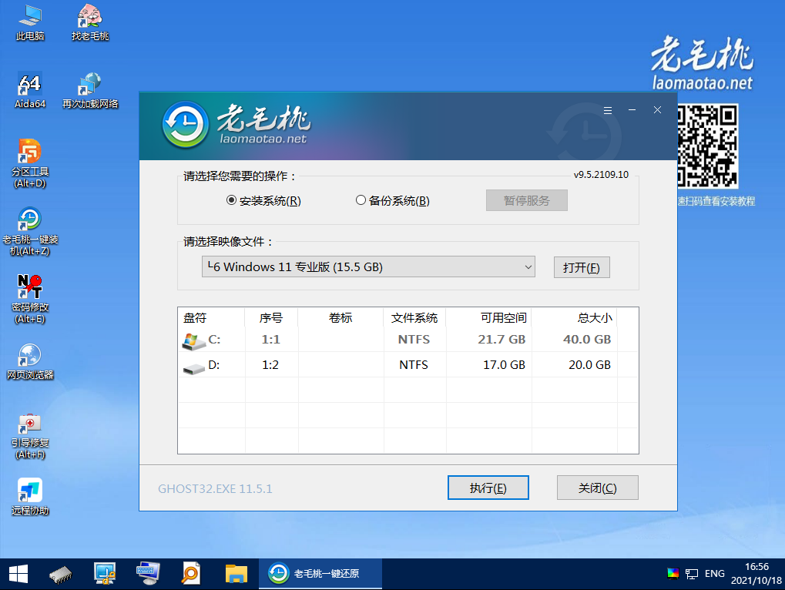Click the 老毛桃 clock logo in header

(185, 125)
